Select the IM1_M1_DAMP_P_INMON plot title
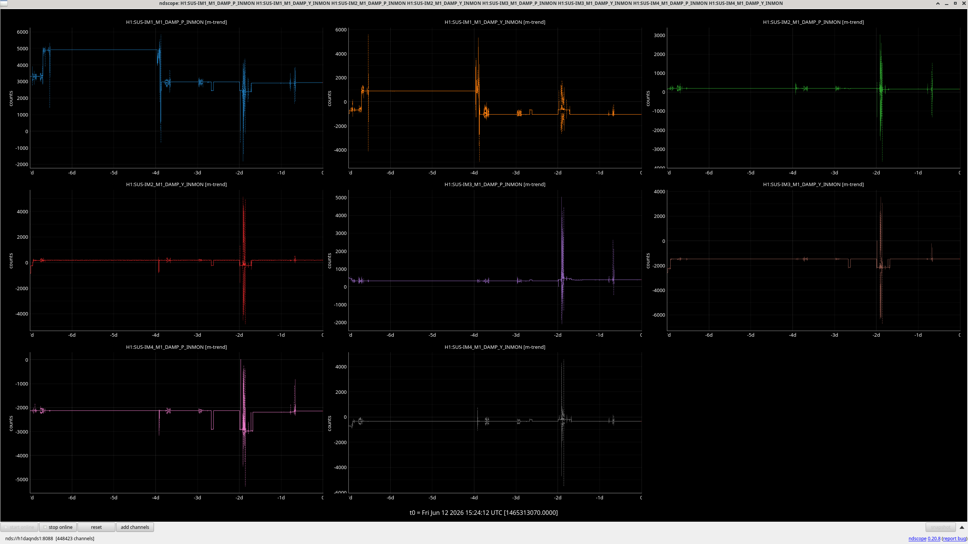The image size is (968, 544). click(176, 22)
